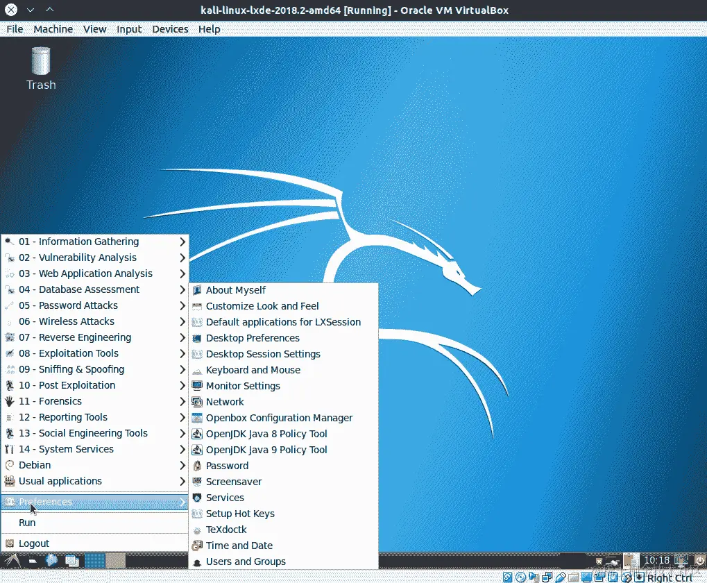Open the VirtualBox View menu
This screenshot has width=707, height=583.
tap(94, 29)
